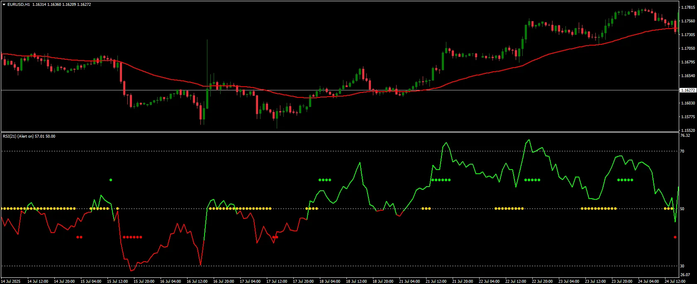Click the 76.32 RSI maximum scale value
The width and height of the screenshot is (697, 284).
(685, 136)
